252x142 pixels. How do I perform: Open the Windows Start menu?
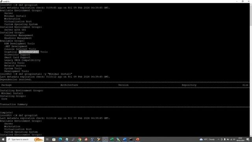3,139
